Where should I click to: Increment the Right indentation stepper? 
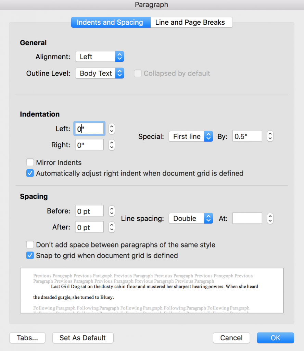[x=111, y=143]
